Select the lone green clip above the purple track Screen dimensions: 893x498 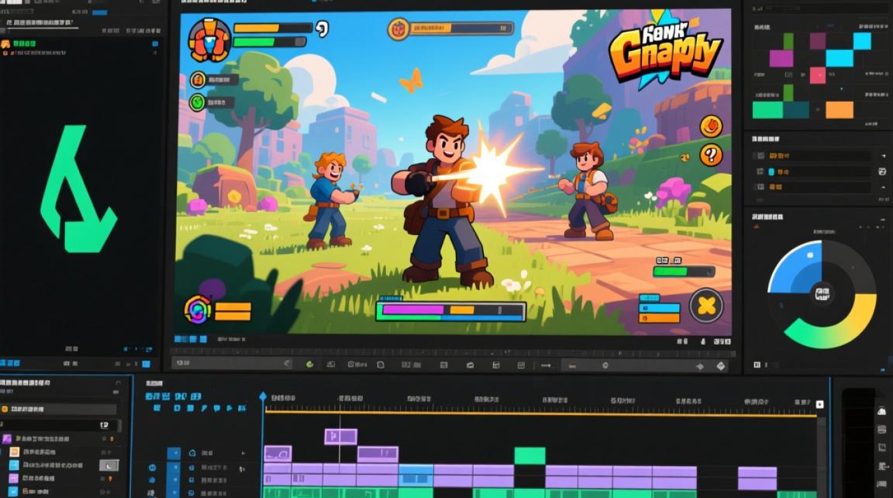pos(530,456)
